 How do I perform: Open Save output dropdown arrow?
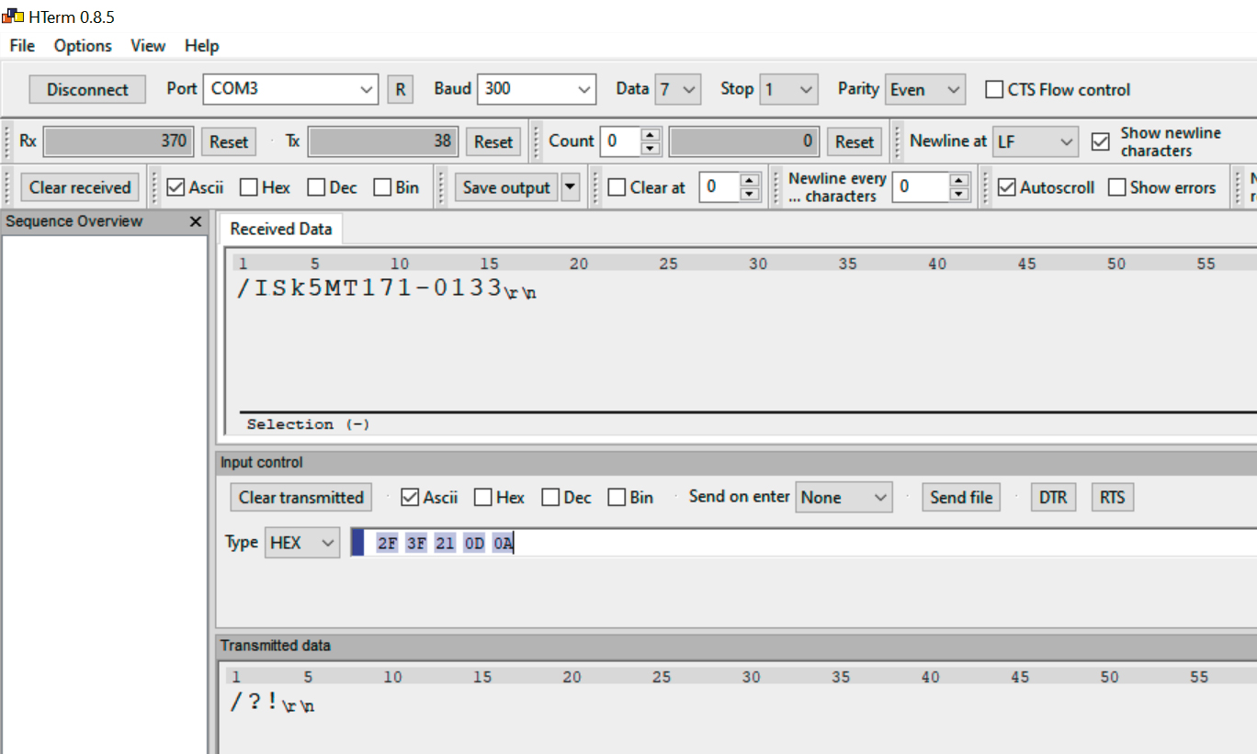point(571,187)
